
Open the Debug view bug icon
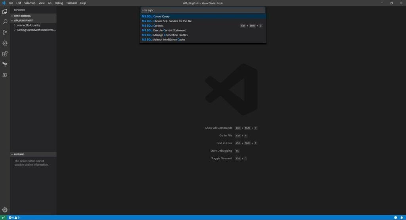click(5, 43)
